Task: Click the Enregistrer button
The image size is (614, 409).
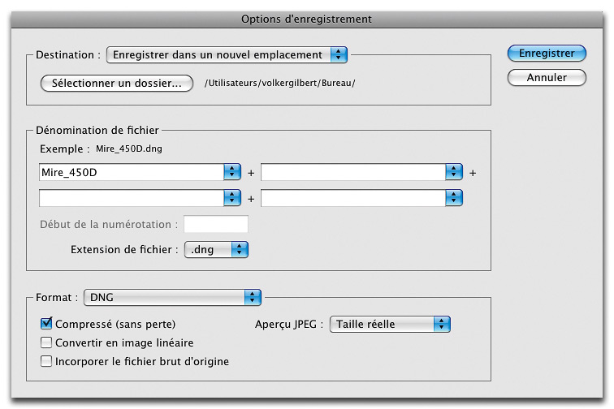Action: click(547, 54)
